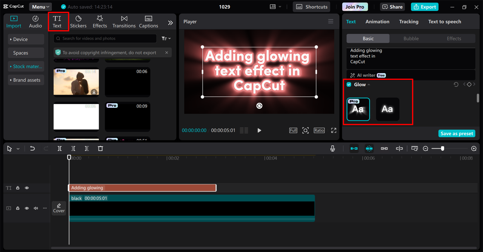Screen dimensions: 483x252
Task: Open the Player panel hamburger menu
Action: pos(331,21)
